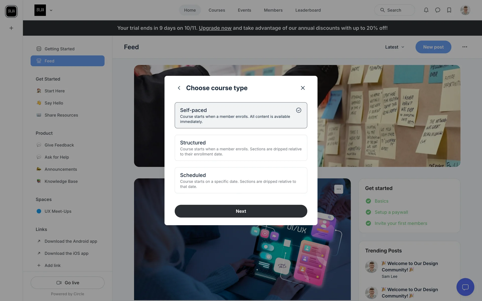This screenshot has width=482, height=301.
Task: Open the support chat widget button
Action: (x=465, y=287)
